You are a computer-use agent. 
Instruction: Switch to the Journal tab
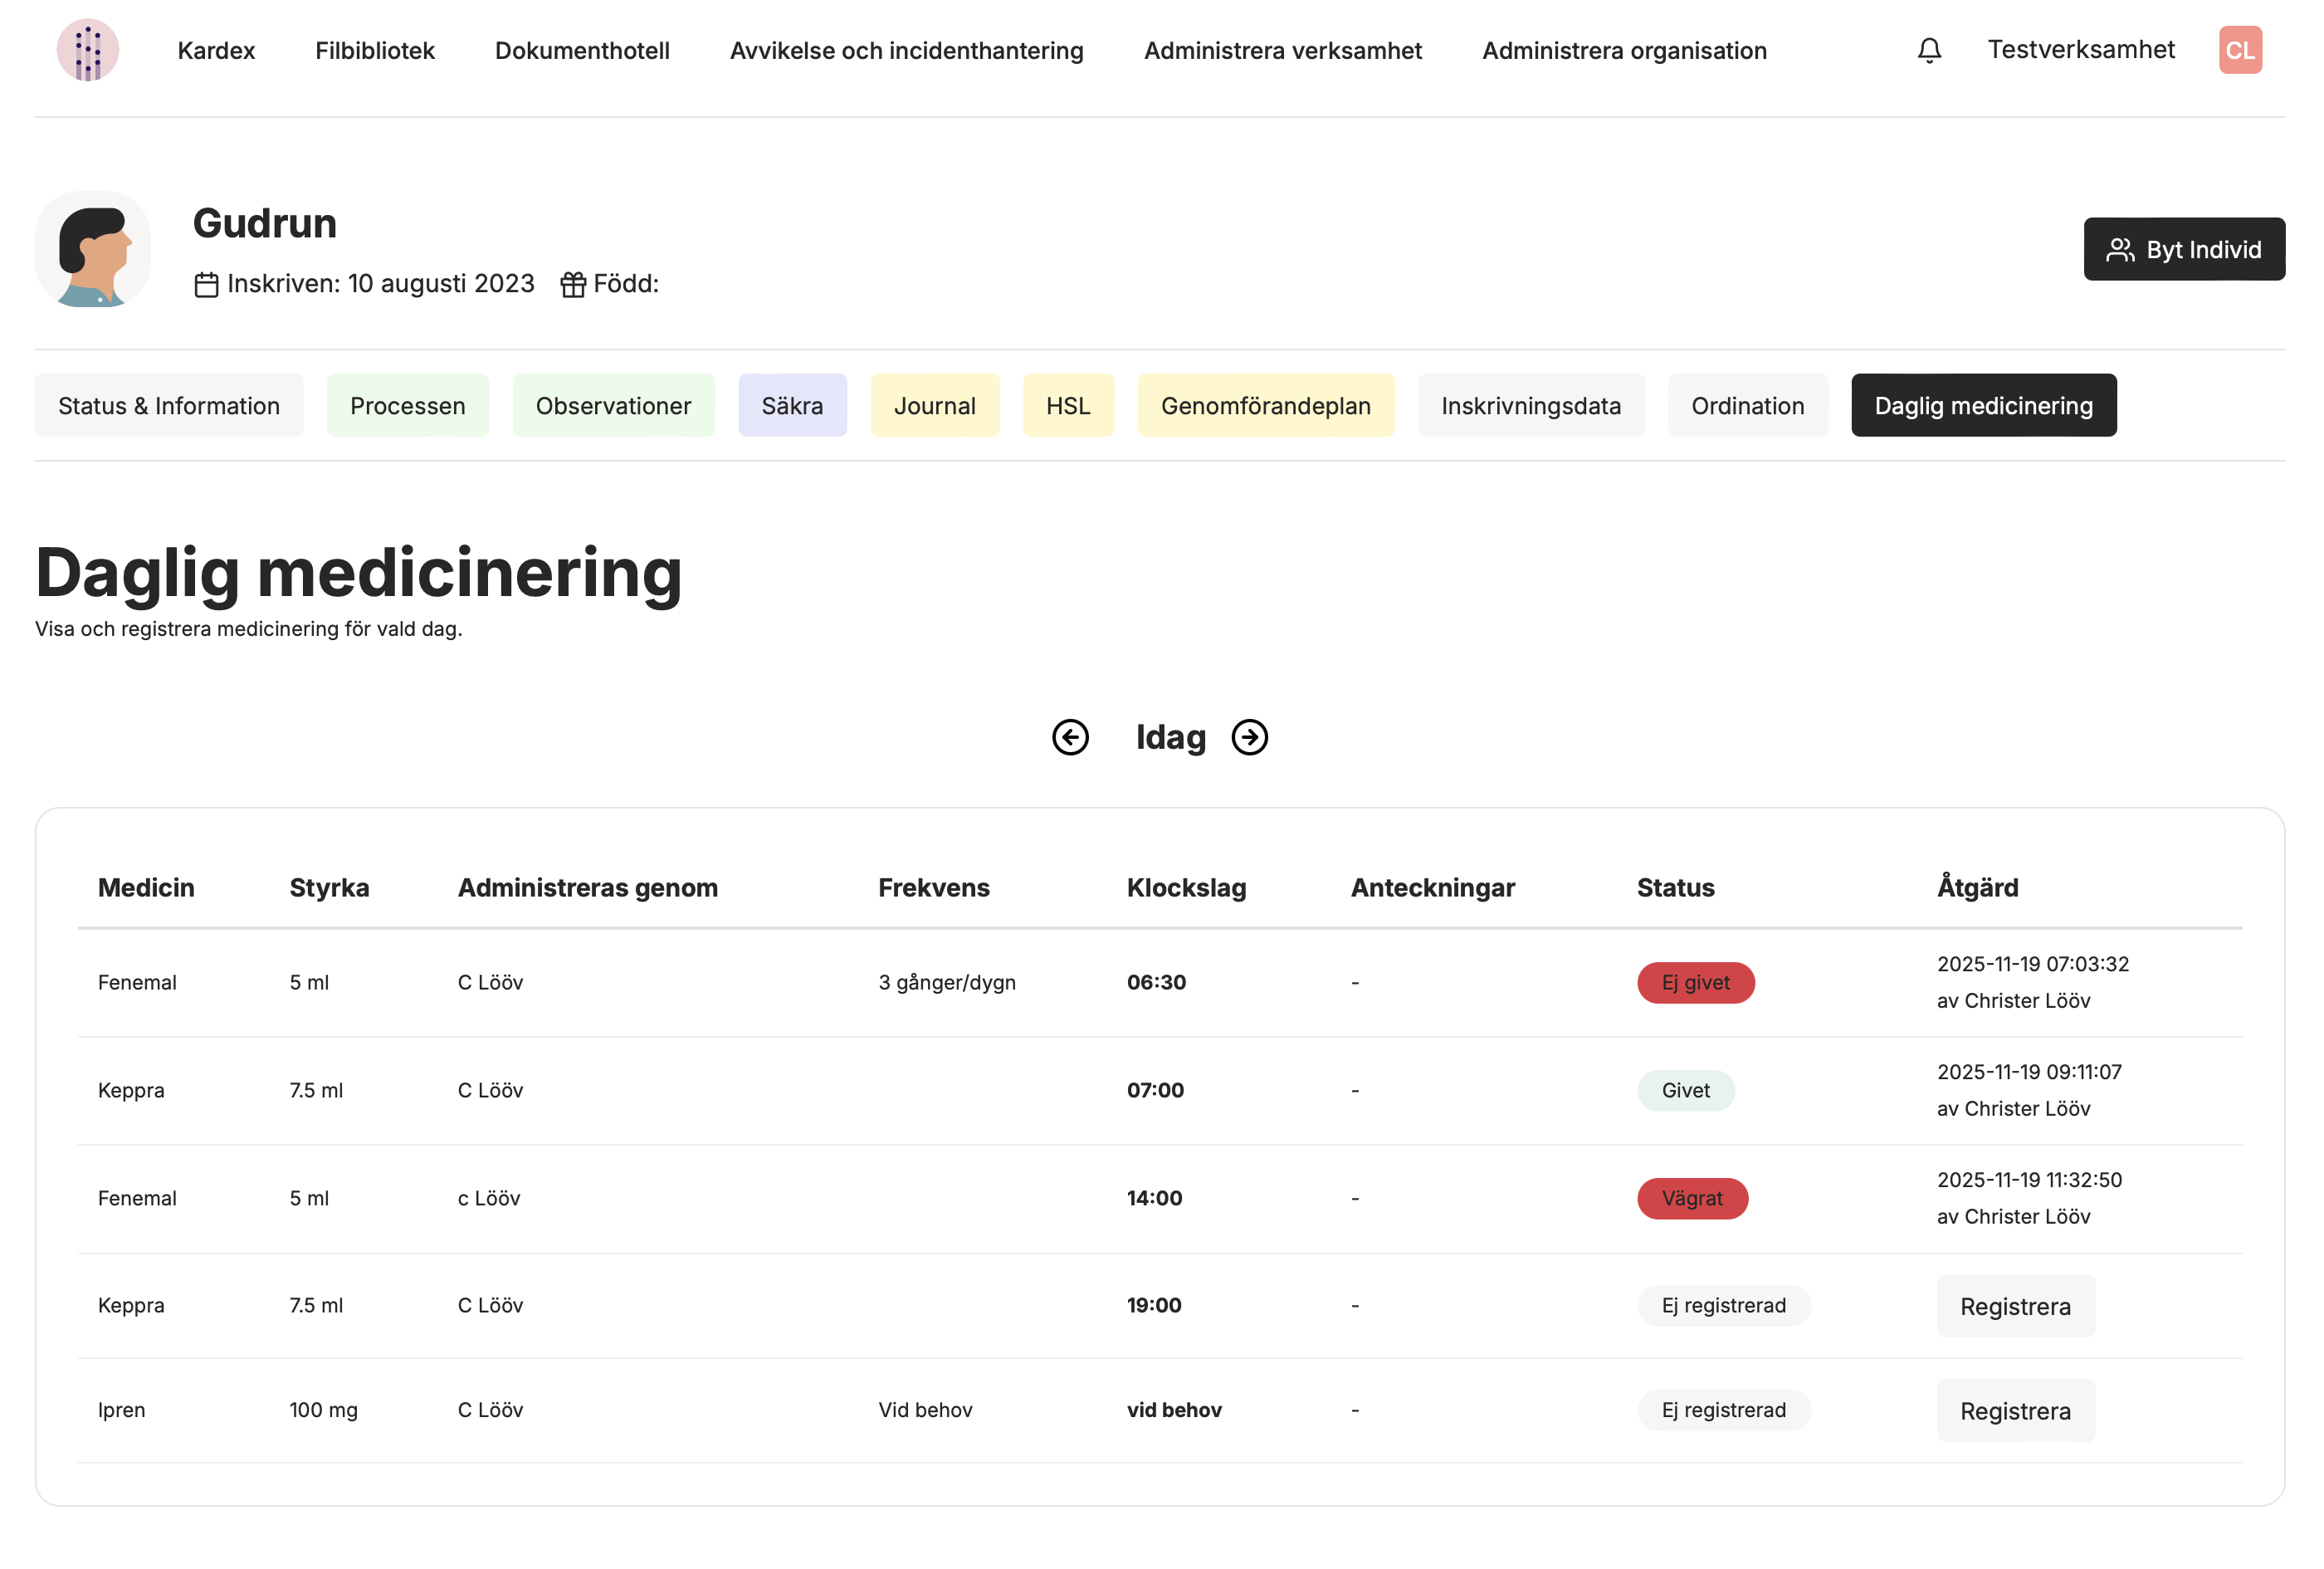pyautogui.click(x=934, y=406)
